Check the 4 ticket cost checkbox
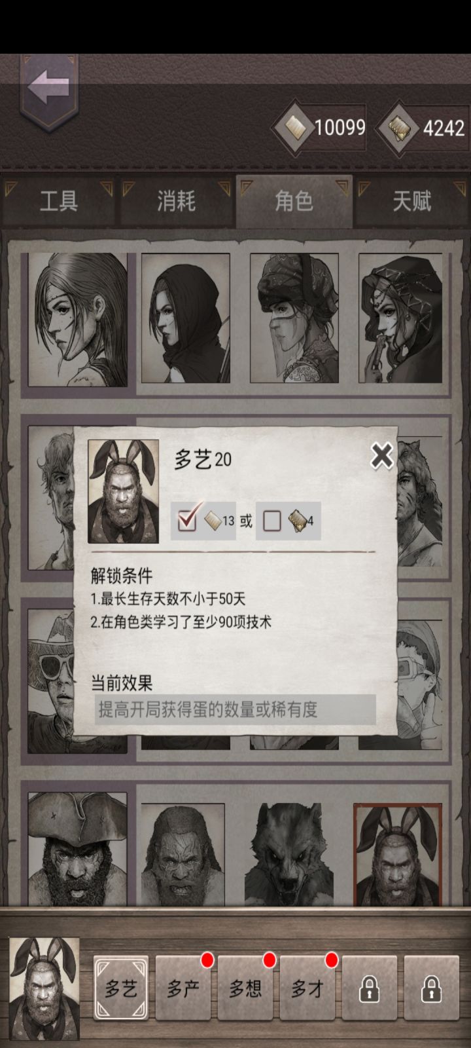The height and width of the screenshot is (1048, 471). point(272,521)
